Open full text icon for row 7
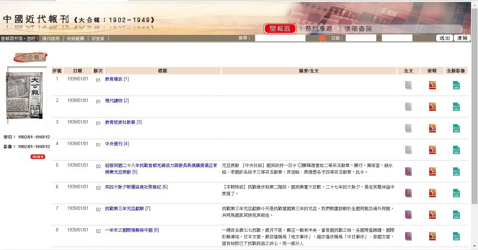Image resolution: width=478 pixels, height=250 pixels. [x=408, y=215]
